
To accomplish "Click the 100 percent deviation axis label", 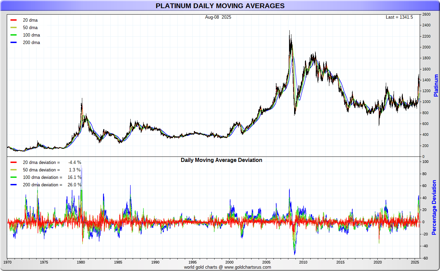I will click(425, 162).
